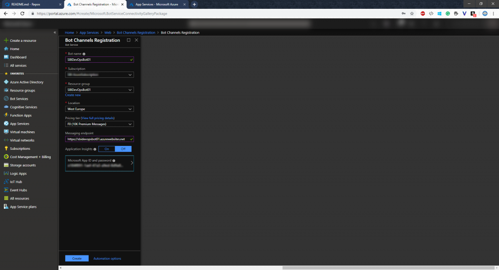
Task: Click the Create a resource plus icon
Action: click(6, 40)
